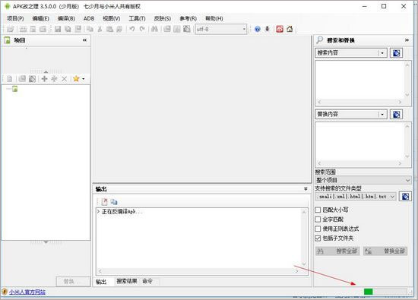The image size is (418, 300).
Task: Collapse the 项目 panel with double-chevron
Action: [84, 40]
